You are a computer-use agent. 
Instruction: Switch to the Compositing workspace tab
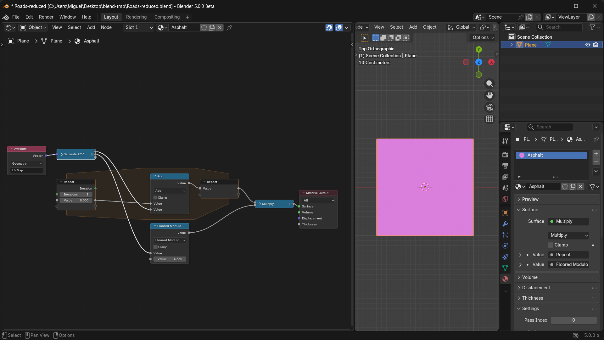tap(167, 17)
